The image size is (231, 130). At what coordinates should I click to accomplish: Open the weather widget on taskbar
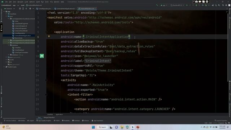[6, 127]
